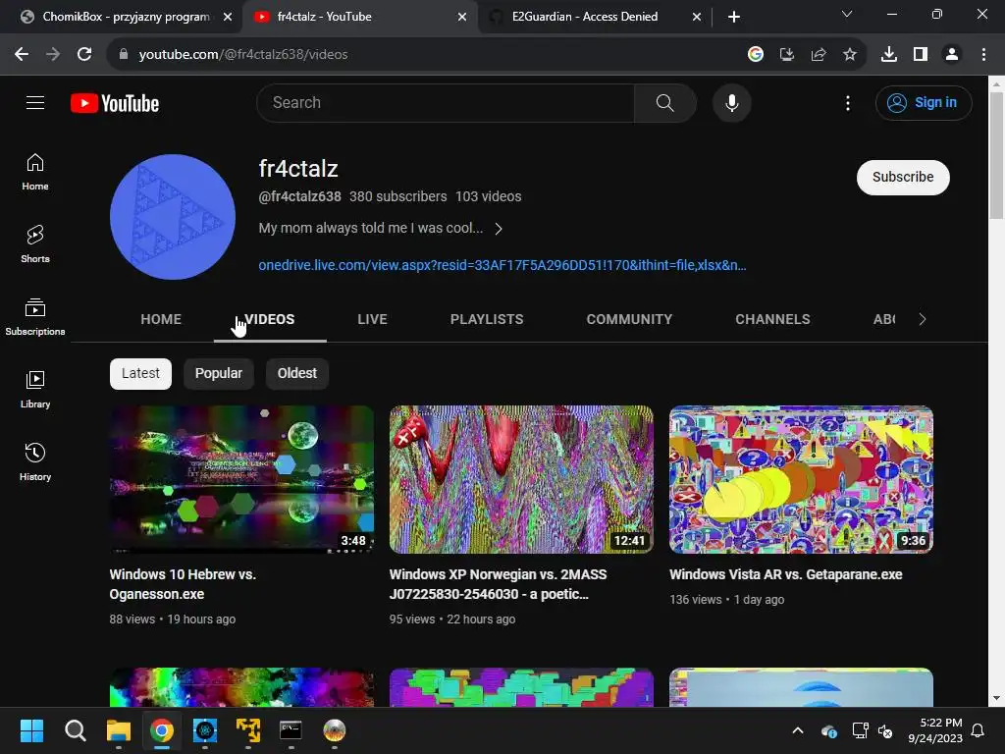Click the page vertical scrollbar thumb
This screenshot has height=754, width=1005.
(996, 156)
